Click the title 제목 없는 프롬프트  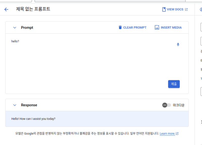(33, 9)
